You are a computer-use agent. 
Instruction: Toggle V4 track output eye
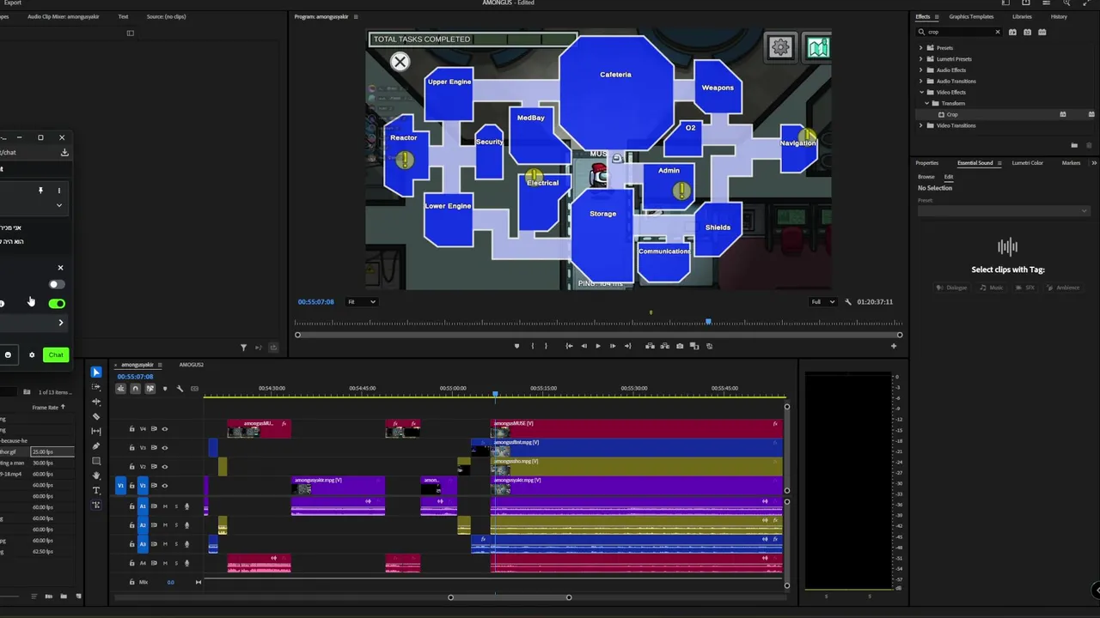pyautogui.click(x=165, y=428)
